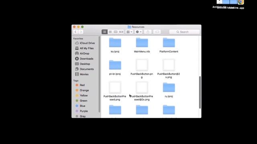Select the PlatformContent folder

[x=169, y=43]
